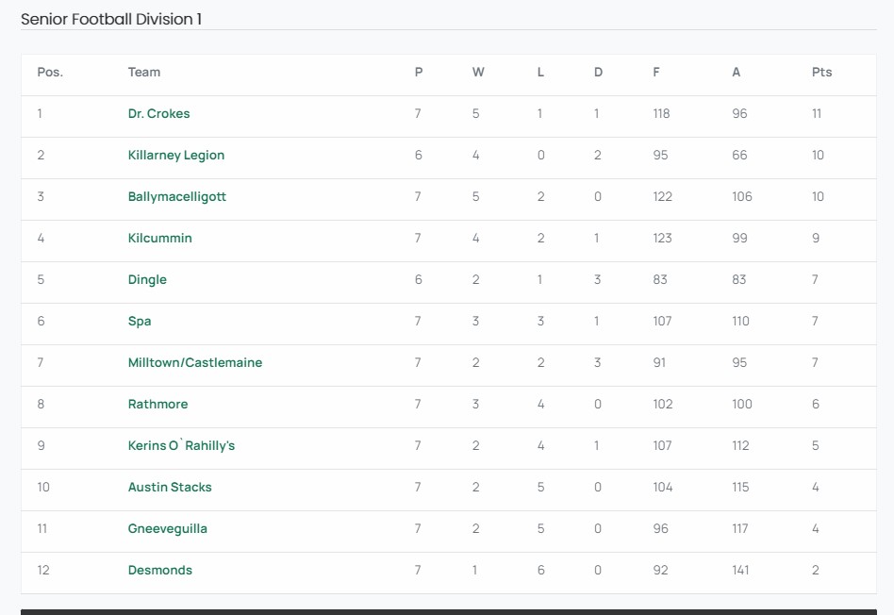
Task: Click the Austin Stacks team link
Action: click(170, 487)
